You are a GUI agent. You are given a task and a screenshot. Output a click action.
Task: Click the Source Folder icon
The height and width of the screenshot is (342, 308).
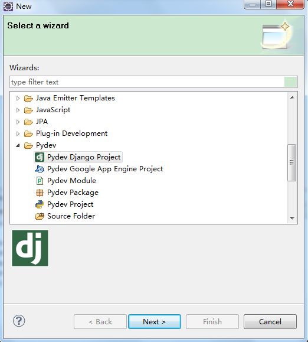point(40,216)
